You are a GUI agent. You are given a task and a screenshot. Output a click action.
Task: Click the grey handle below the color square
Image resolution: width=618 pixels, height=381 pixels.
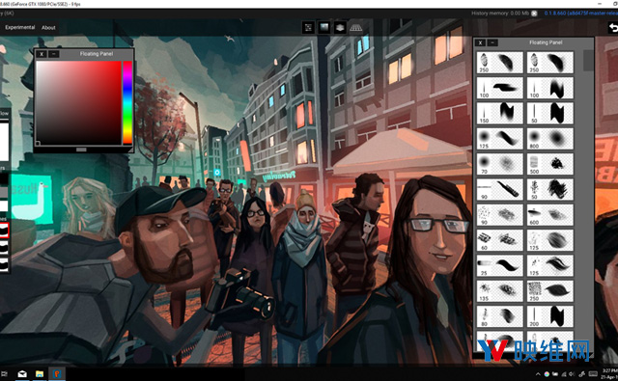coord(81,150)
